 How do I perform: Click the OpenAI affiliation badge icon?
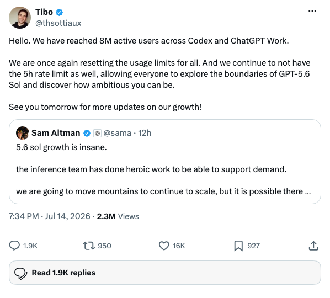[97, 133]
